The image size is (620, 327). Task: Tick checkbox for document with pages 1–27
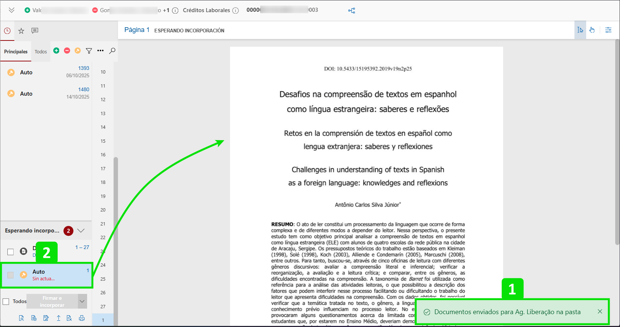click(x=11, y=252)
